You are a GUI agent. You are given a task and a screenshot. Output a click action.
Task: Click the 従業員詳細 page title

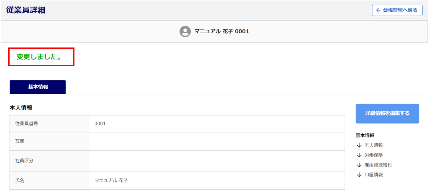26,10
